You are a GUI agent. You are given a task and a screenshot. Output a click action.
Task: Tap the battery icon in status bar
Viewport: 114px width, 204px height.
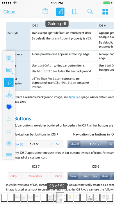click(x=107, y=3)
